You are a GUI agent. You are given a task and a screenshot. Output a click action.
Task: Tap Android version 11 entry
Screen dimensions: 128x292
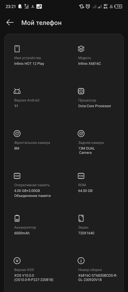[x=16, y=106]
